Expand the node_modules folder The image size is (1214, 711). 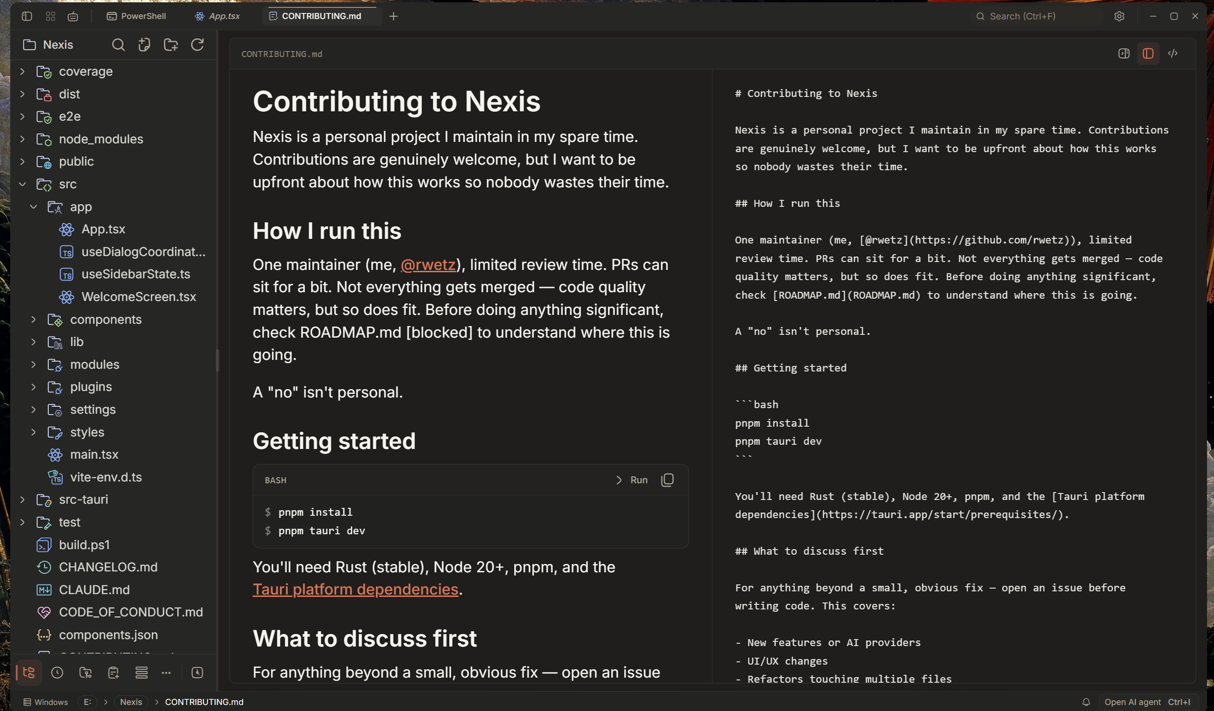pos(22,139)
